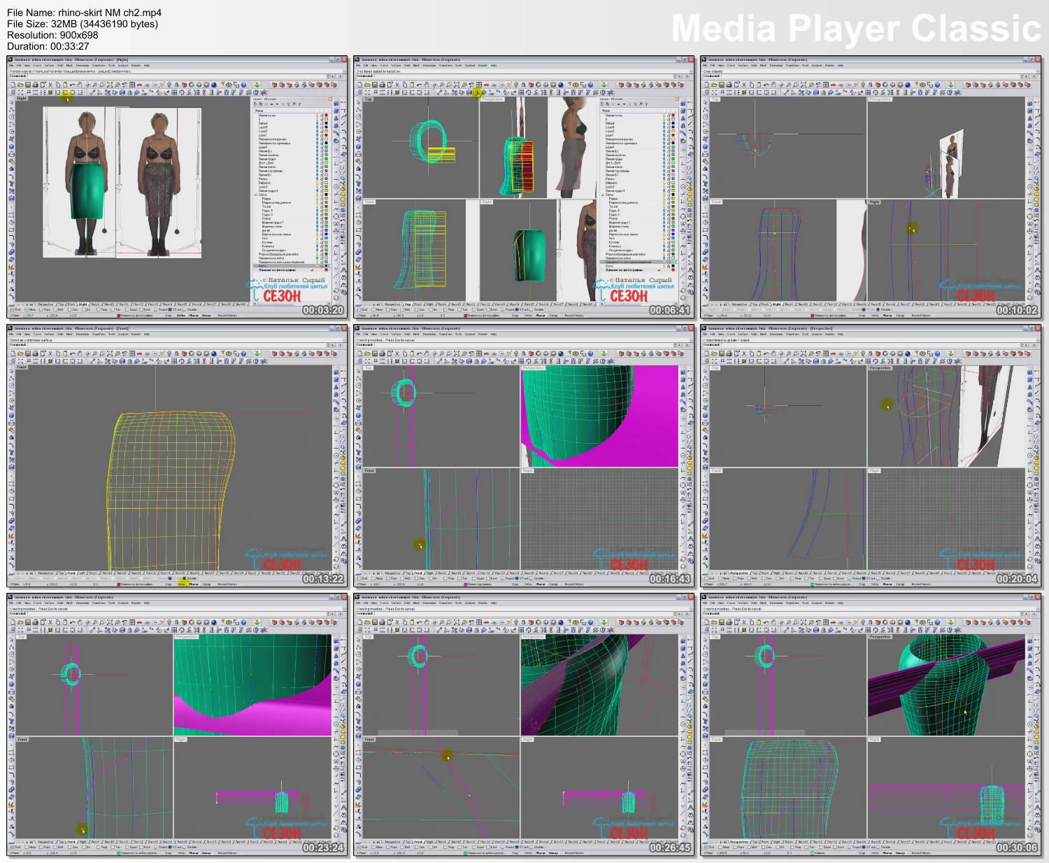Click blue render sphere icon in 00:13:22 frame

point(214,354)
